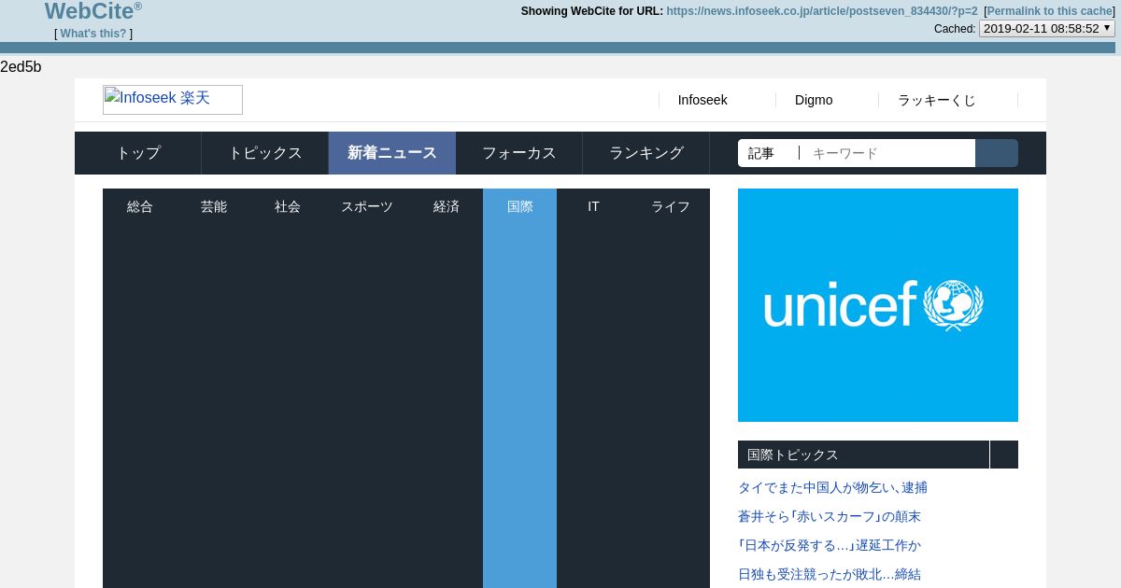This screenshot has width=1121, height=588.
Task: Open 日独も受注競ったが敗北…締結 article
Action: (830, 574)
